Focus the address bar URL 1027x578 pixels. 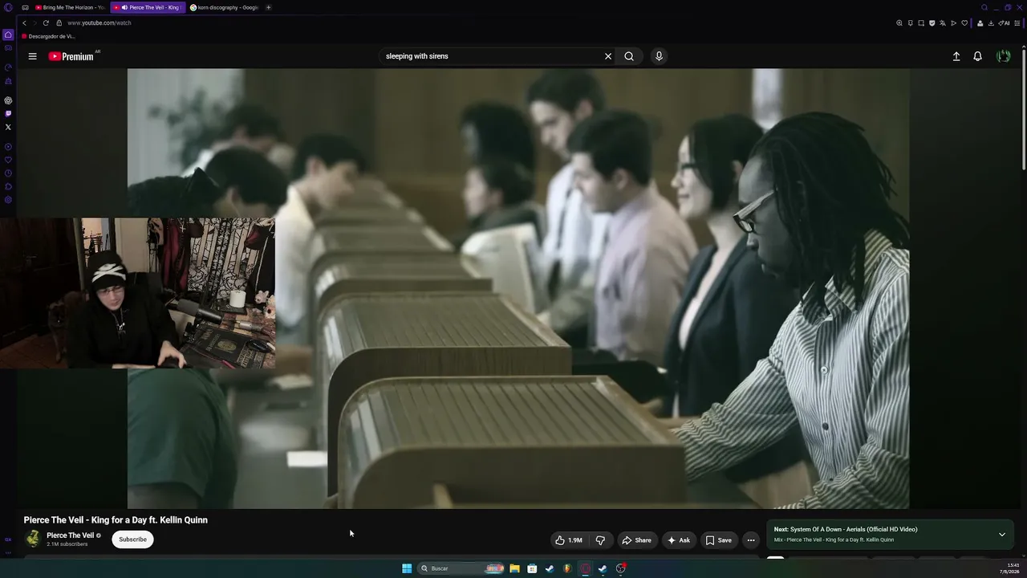[x=99, y=22]
